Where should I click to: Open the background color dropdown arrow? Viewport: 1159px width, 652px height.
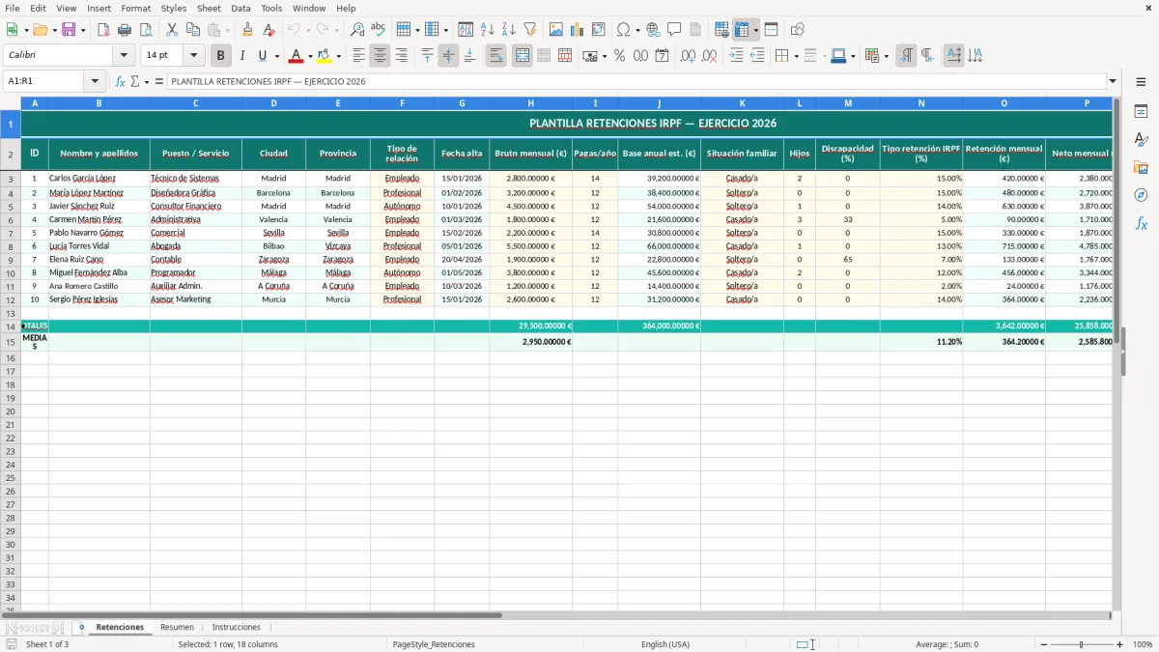coord(338,56)
